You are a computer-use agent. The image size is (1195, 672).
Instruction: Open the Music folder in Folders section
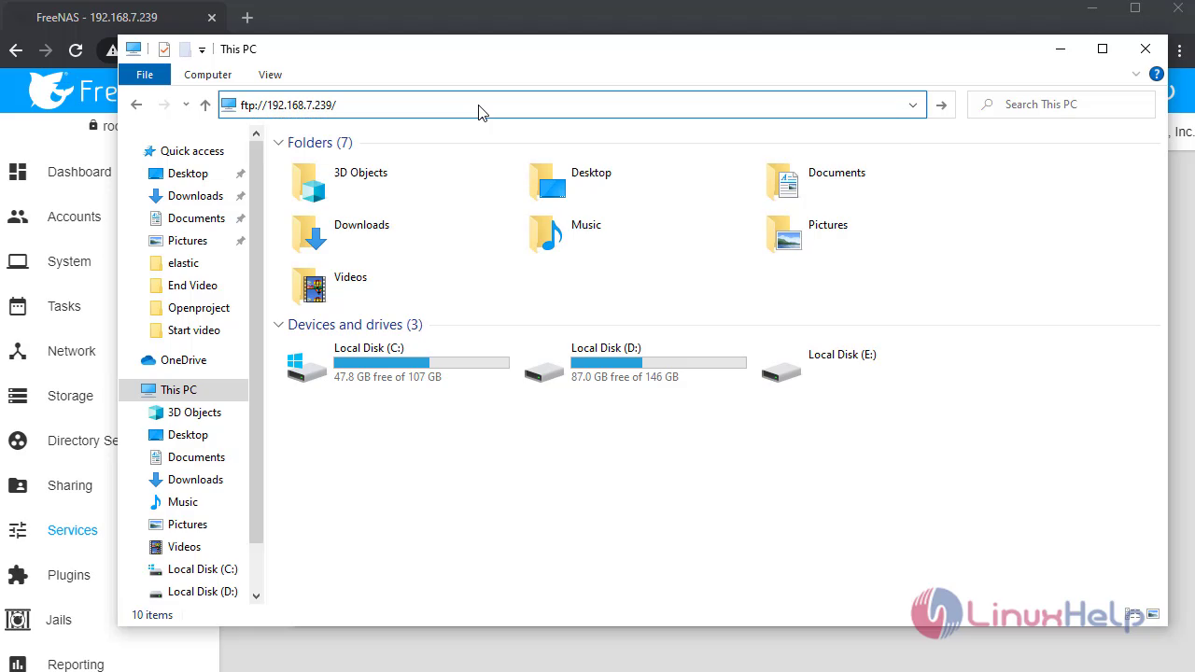click(546, 234)
